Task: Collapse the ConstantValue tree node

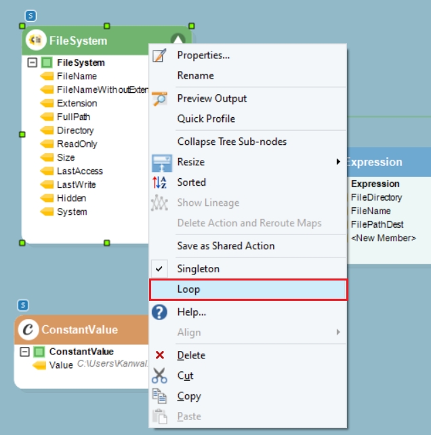Action: (24, 352)
